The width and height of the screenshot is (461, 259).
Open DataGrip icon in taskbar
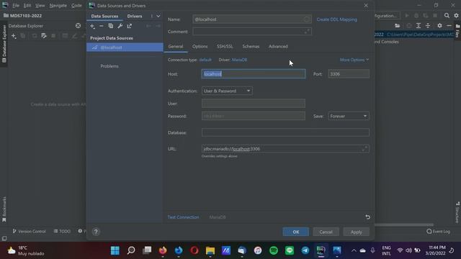pyautogui.click(x=321, y=250)
